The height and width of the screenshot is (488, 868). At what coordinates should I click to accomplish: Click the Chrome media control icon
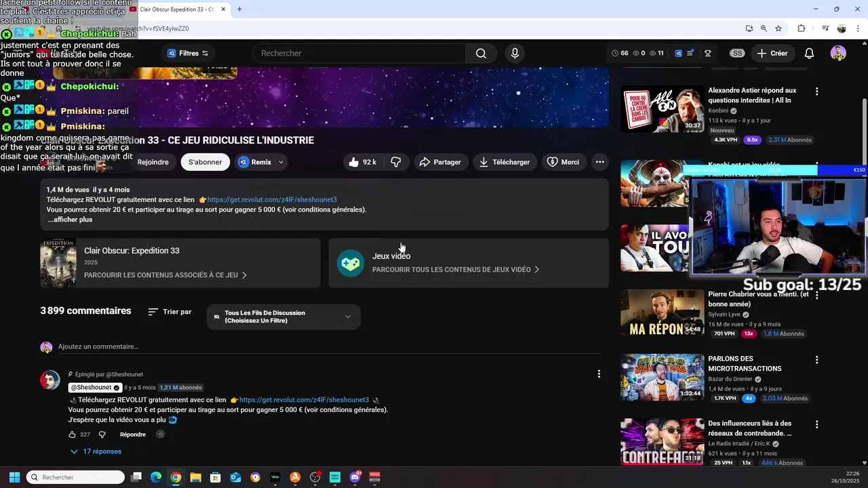(825, 28)
